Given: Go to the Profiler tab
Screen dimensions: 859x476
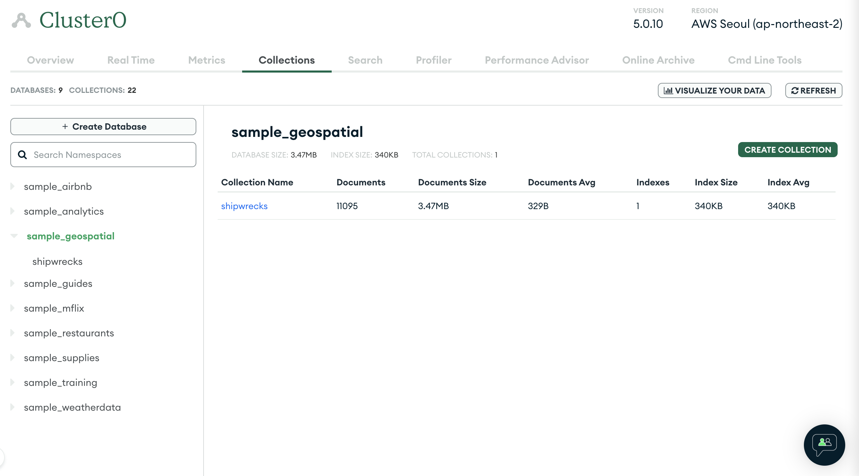Looking at the screenshot, I should [434, 60].
